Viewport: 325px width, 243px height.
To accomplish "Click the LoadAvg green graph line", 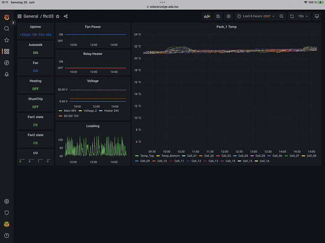I will coord(96,146).
